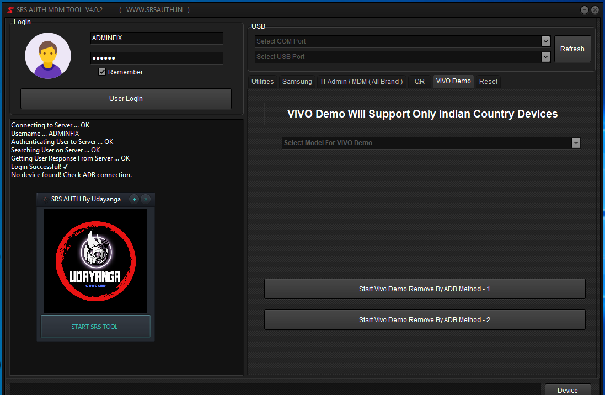Click 'Searching User on Server ... OK' log line

[x=56, y=150]
